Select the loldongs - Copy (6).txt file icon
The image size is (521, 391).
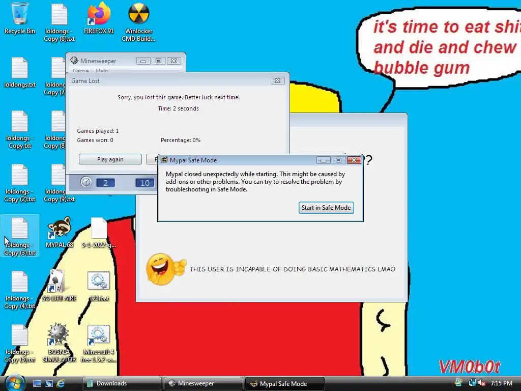[59, 22]
